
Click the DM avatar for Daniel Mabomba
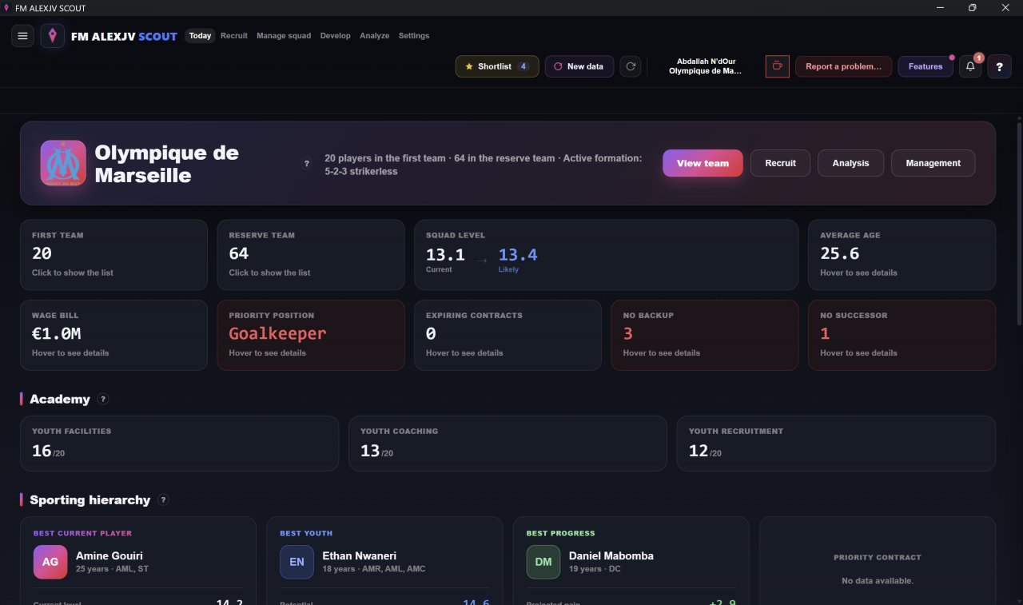[543, 562]
